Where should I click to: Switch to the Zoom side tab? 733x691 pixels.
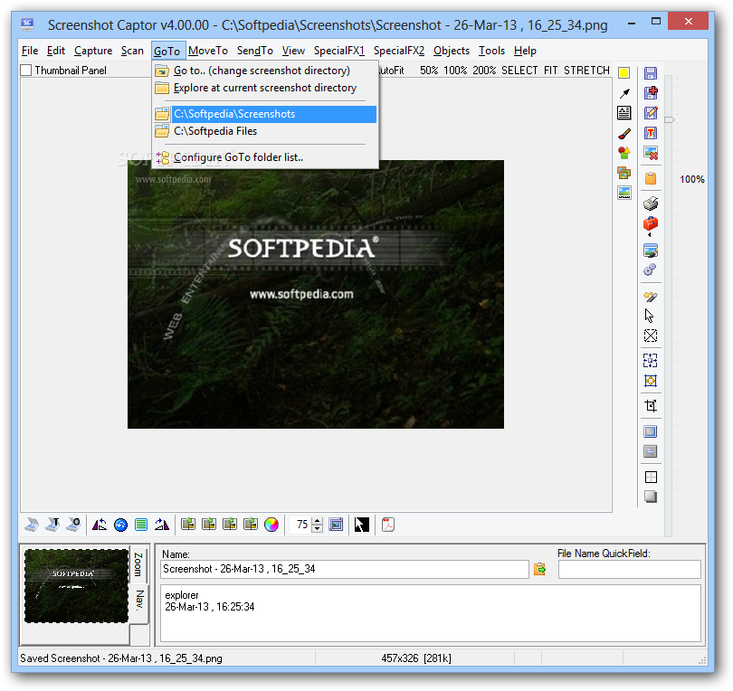138,564
